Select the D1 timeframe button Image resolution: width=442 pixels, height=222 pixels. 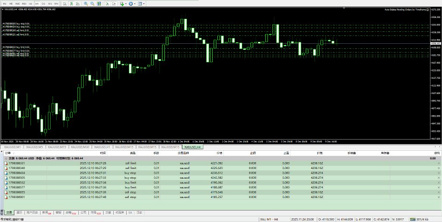pyautogui.click(x=43, y=4)
